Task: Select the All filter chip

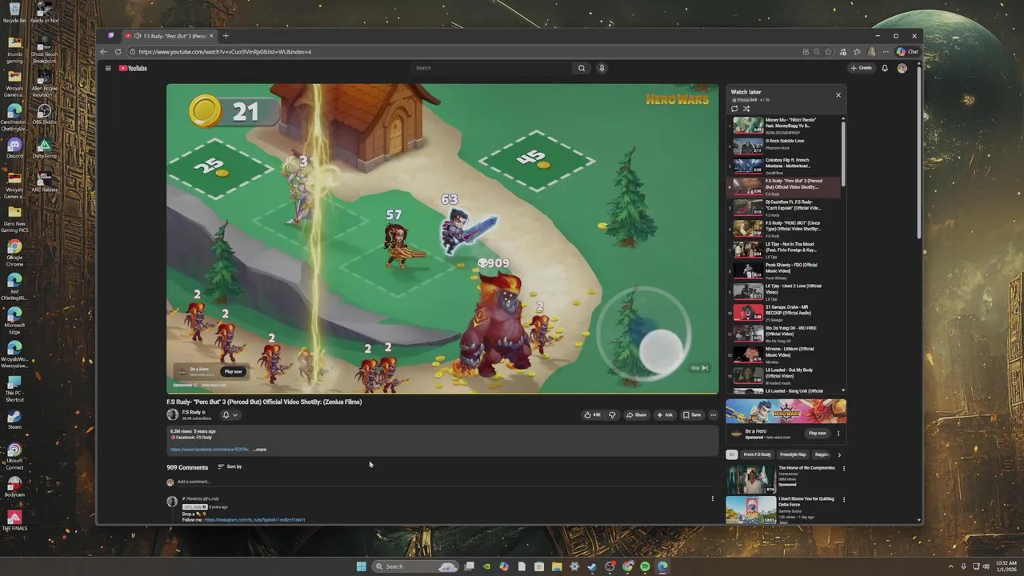Action: coord(731,454)
